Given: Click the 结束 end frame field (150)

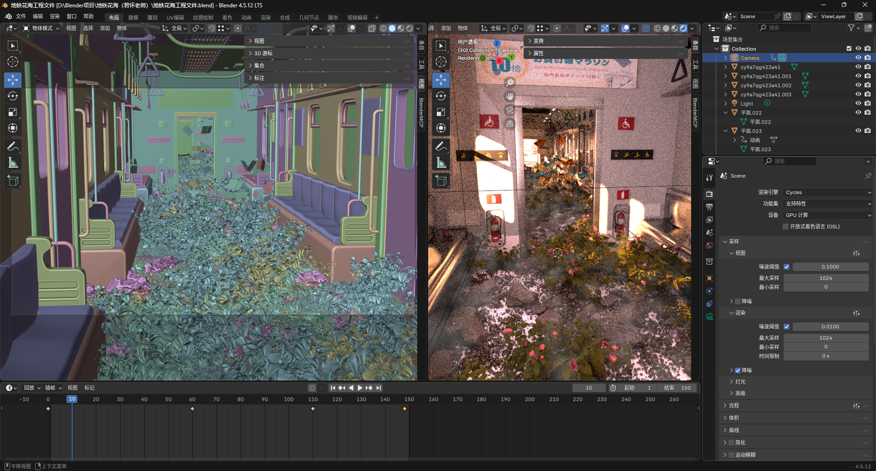Looking at the screenshot, I should 678,388.
